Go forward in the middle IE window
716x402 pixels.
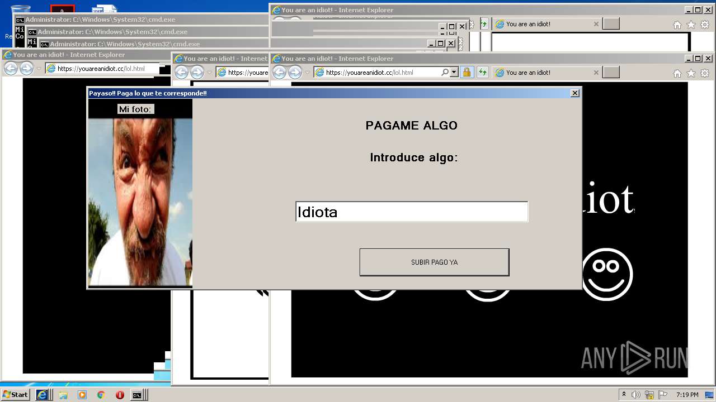tap(197, 72)
